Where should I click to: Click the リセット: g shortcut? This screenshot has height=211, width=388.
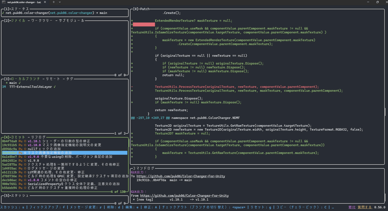260,207
